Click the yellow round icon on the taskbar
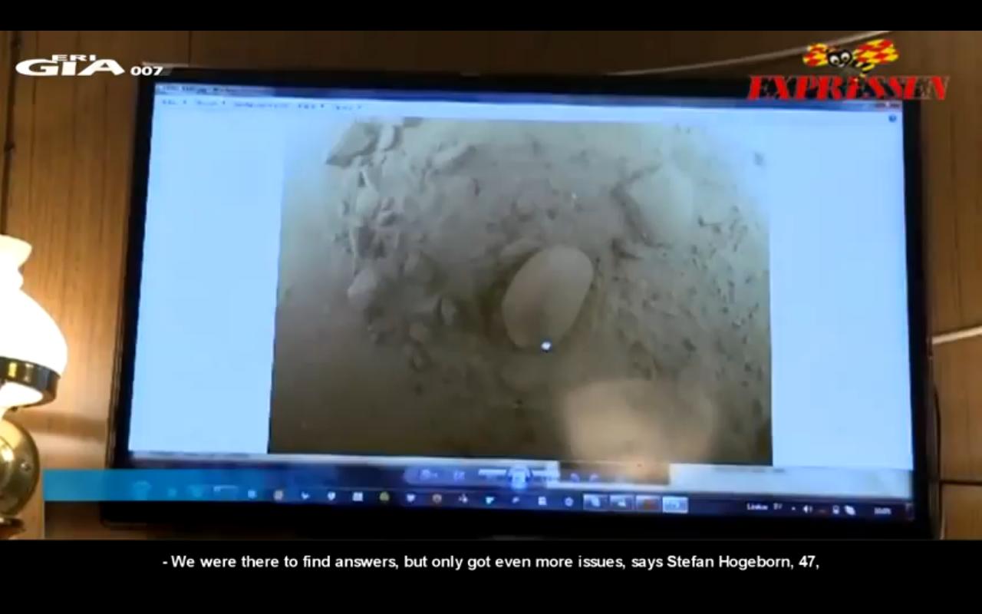Viewport: 982px width, 614px height. pyautogui.click(x=384, y=497)
